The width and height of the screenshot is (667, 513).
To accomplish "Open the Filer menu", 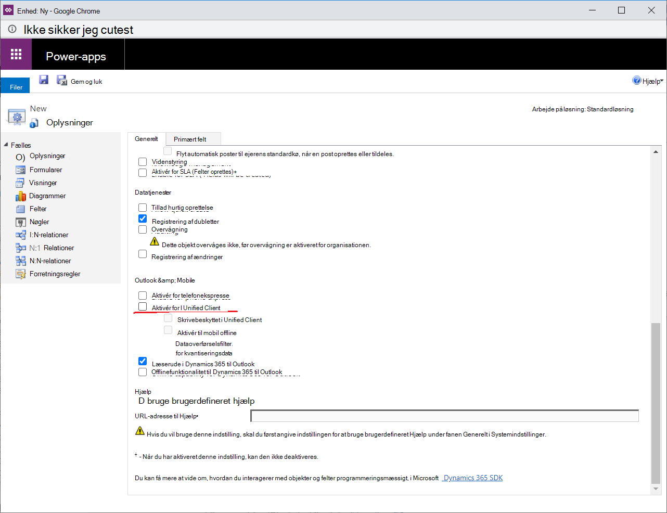I will 16,87.
